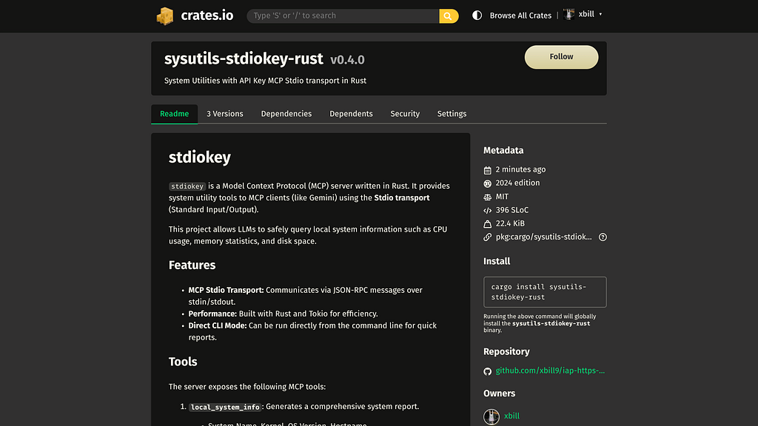
Task: Click the local_system_info code label
Action: click(225, 408)
